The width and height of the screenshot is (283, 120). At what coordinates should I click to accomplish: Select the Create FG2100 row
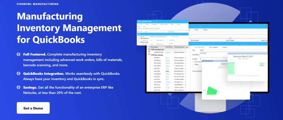click(x=170, y=52)
